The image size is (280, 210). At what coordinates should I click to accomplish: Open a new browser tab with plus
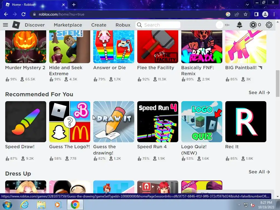pos(74,5)
